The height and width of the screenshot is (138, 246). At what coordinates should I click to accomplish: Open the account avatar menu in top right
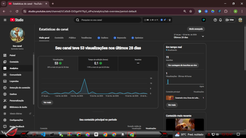click(240, 20)
